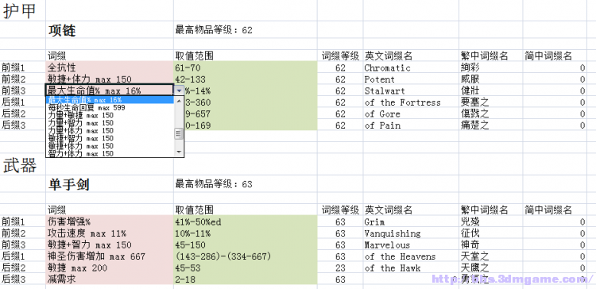
Task: Select the Chromatic English affix cell
Action: pos(411,68)
